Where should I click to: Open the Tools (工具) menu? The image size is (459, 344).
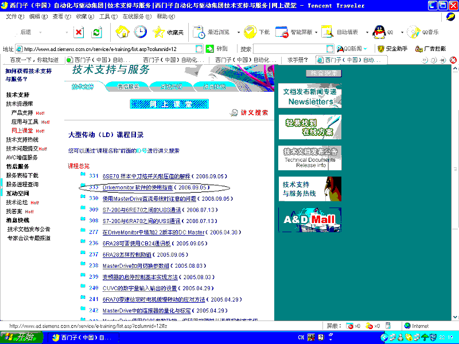108,17
